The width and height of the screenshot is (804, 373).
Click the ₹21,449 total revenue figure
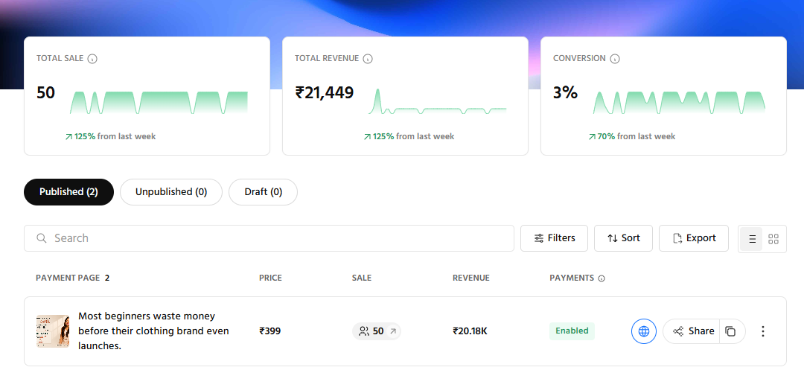324,93
